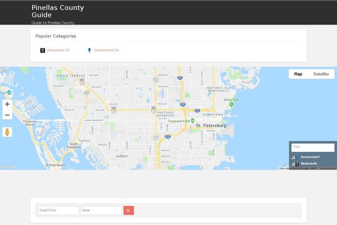
Task: Click the Historic Kenwood map label
Action: (x=166, y=114)
